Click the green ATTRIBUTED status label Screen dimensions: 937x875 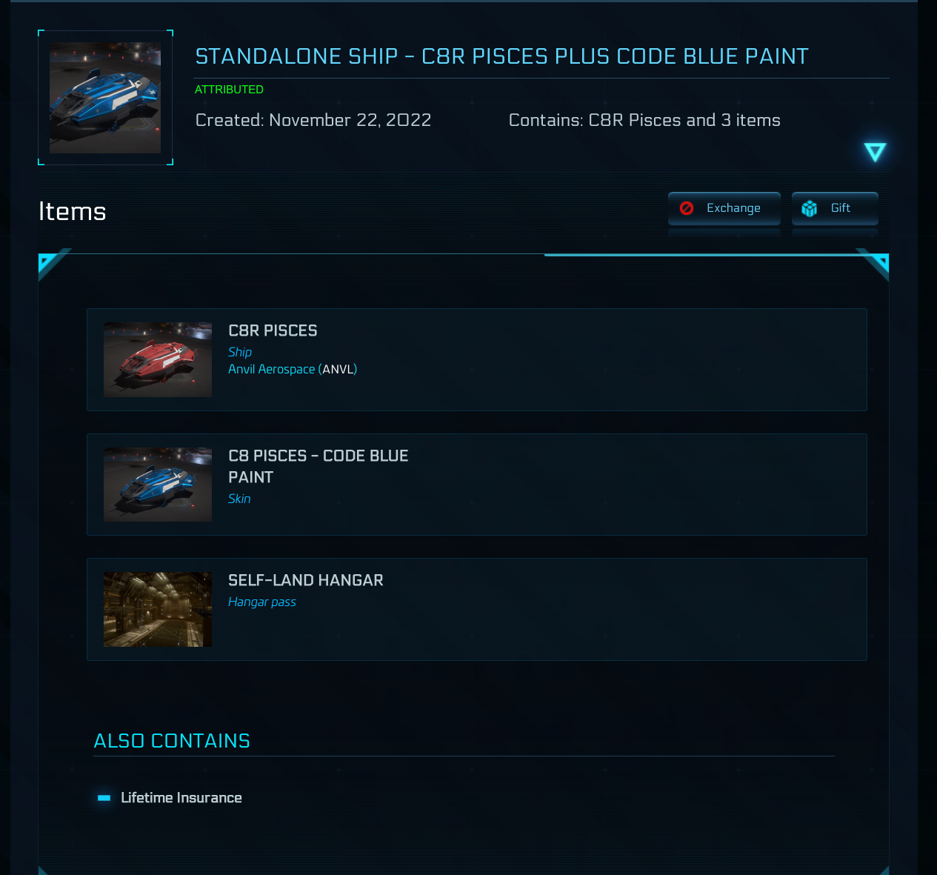pyautogui.click(x=229, y=90)
